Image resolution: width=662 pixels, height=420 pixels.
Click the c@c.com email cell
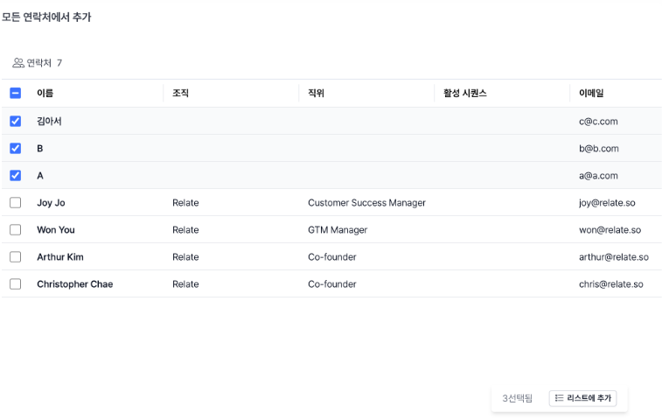(598, 122)
